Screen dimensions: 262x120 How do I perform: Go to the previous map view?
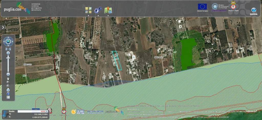7,49
